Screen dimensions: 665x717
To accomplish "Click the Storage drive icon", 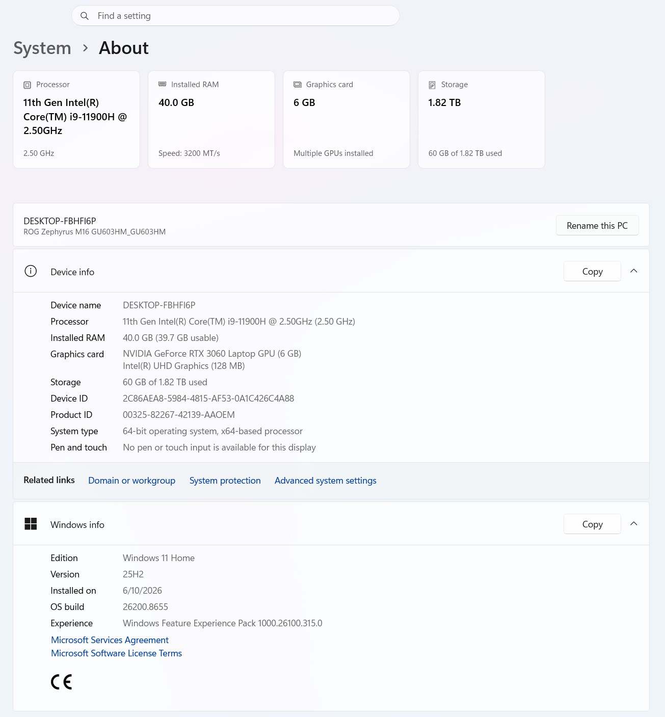I will click(432, 85).
